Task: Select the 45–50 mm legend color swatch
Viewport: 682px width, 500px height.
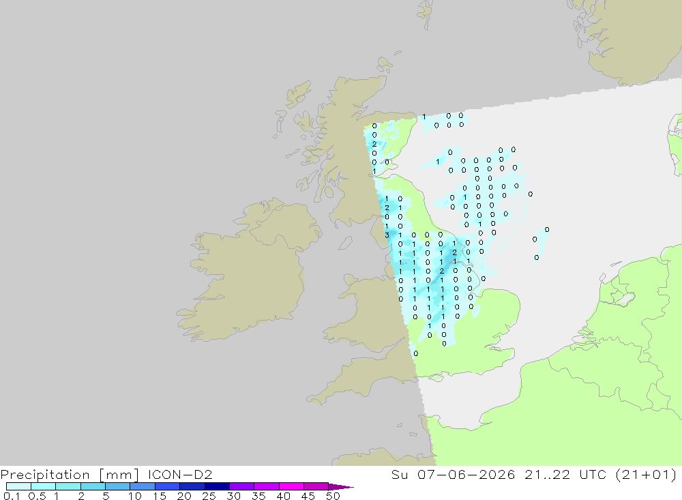Action: tap(316, 486)
